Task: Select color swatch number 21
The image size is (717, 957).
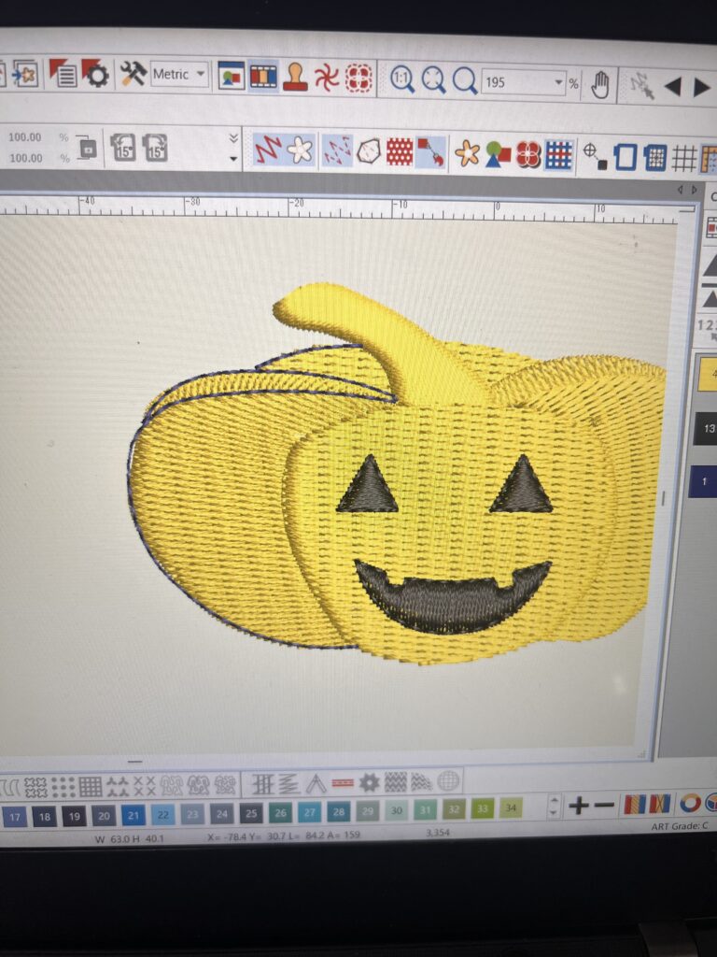Action: tap(133, 815)
